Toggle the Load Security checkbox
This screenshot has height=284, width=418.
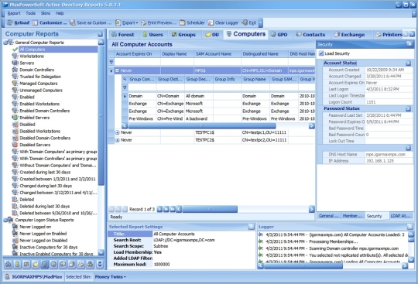click(x=321, y=53)
